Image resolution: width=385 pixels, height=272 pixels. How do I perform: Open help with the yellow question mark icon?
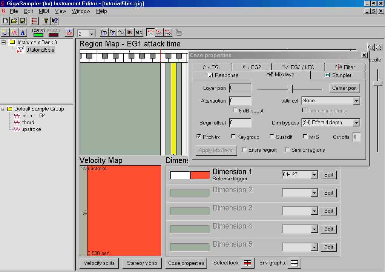pyautogui.click(x=46, y=21)
